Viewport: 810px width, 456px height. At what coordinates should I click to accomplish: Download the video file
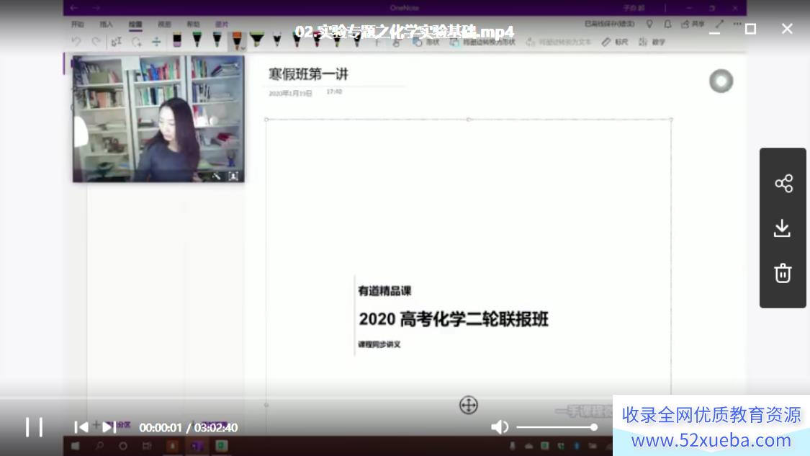click(x=782, y=228)
